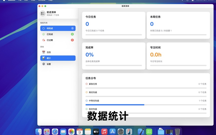Click the 0% value in 完成率
Viewport: 216px width, 135px height.
pyautogui.click(x=90, y=55)
